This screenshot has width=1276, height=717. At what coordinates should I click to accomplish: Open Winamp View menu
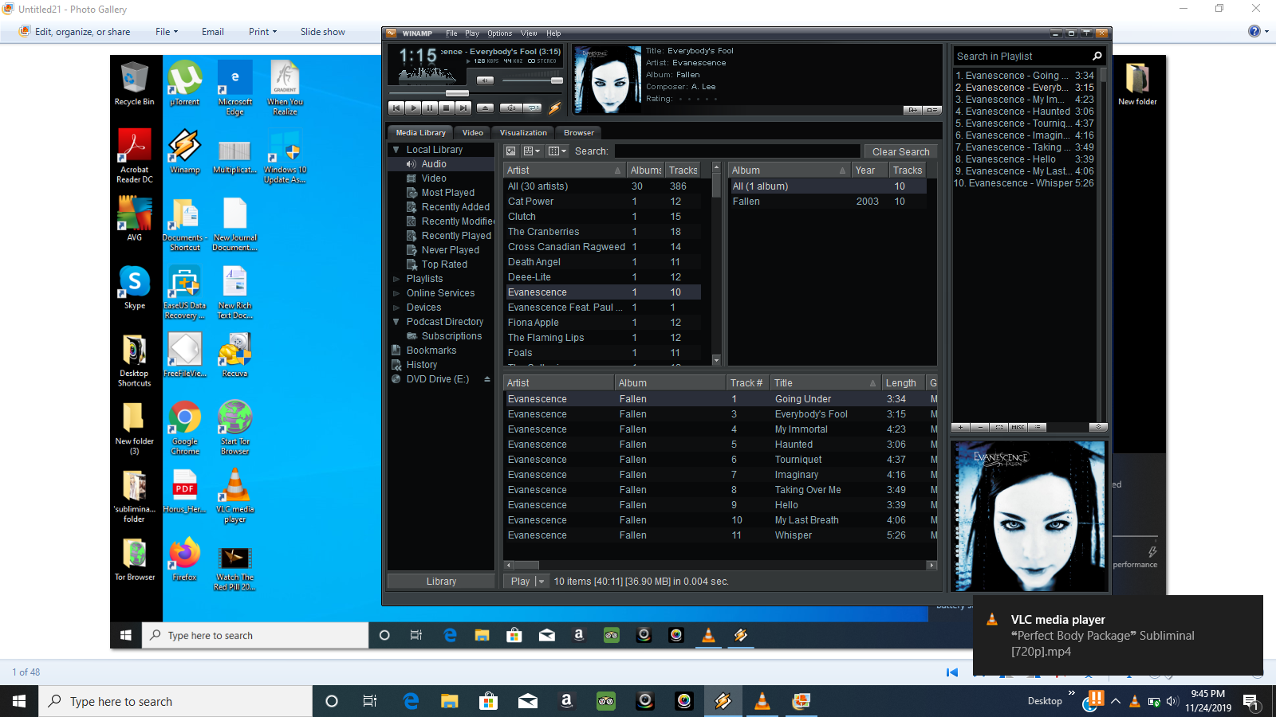pyautogui.click(x=529, y=33)
